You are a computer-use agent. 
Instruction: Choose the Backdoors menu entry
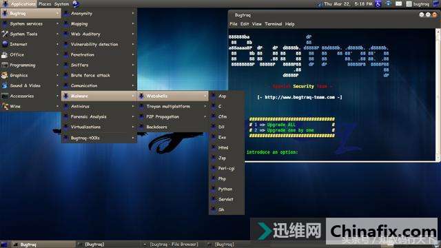tap(173, 127)
